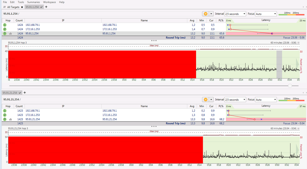Click Min column header in 95.91.1.254 table
The image size is (307, 169).
pos(202,20)
